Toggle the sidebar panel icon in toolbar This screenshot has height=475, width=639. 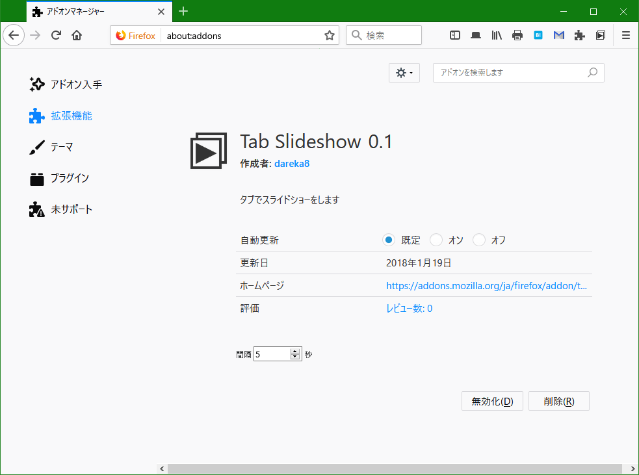455,36
